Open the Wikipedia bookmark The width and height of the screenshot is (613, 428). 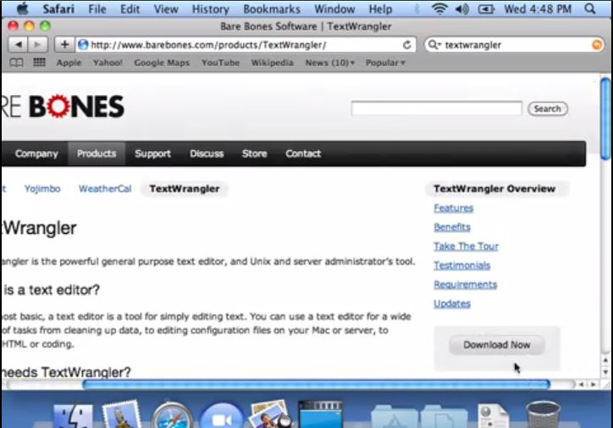click(272, 63)
